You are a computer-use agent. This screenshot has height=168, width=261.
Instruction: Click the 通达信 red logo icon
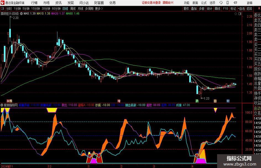2,3
